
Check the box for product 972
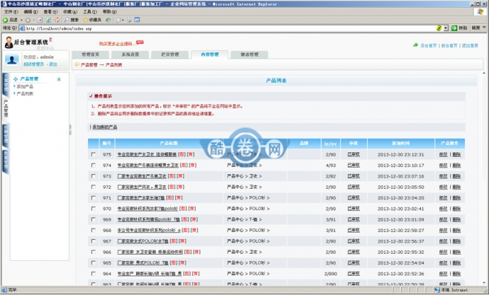[94, 187]
